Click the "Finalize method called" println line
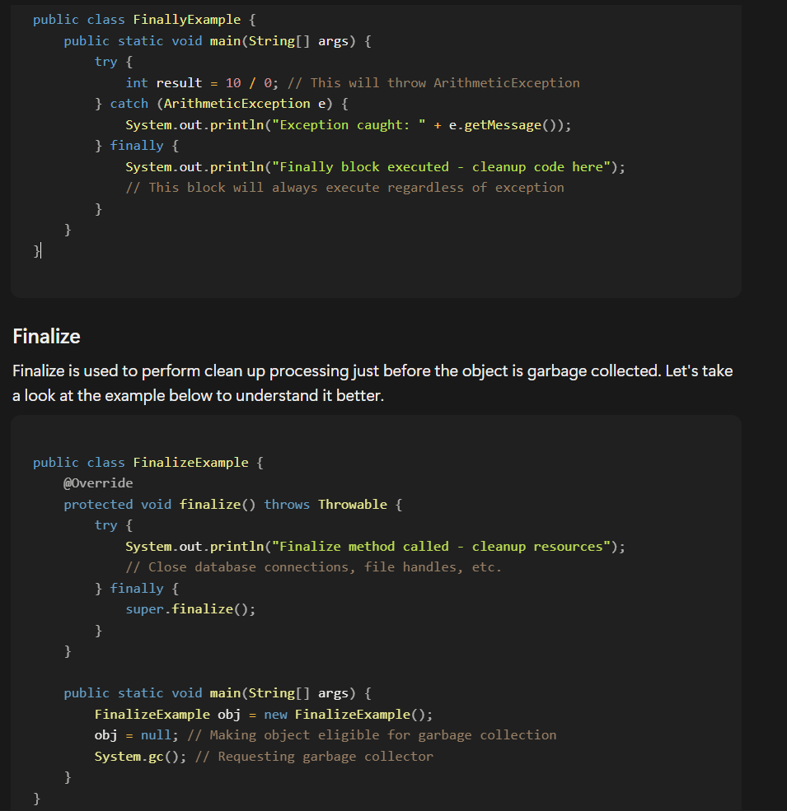The height and width of the screenshot is (811, 787). click(x=375, y=547)
